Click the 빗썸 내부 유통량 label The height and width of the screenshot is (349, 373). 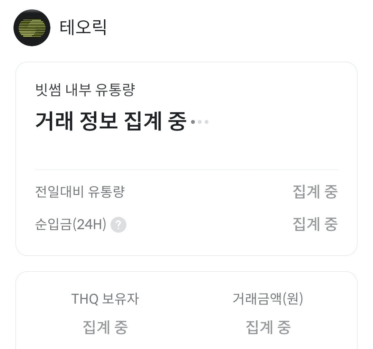(x=85, y=90)
